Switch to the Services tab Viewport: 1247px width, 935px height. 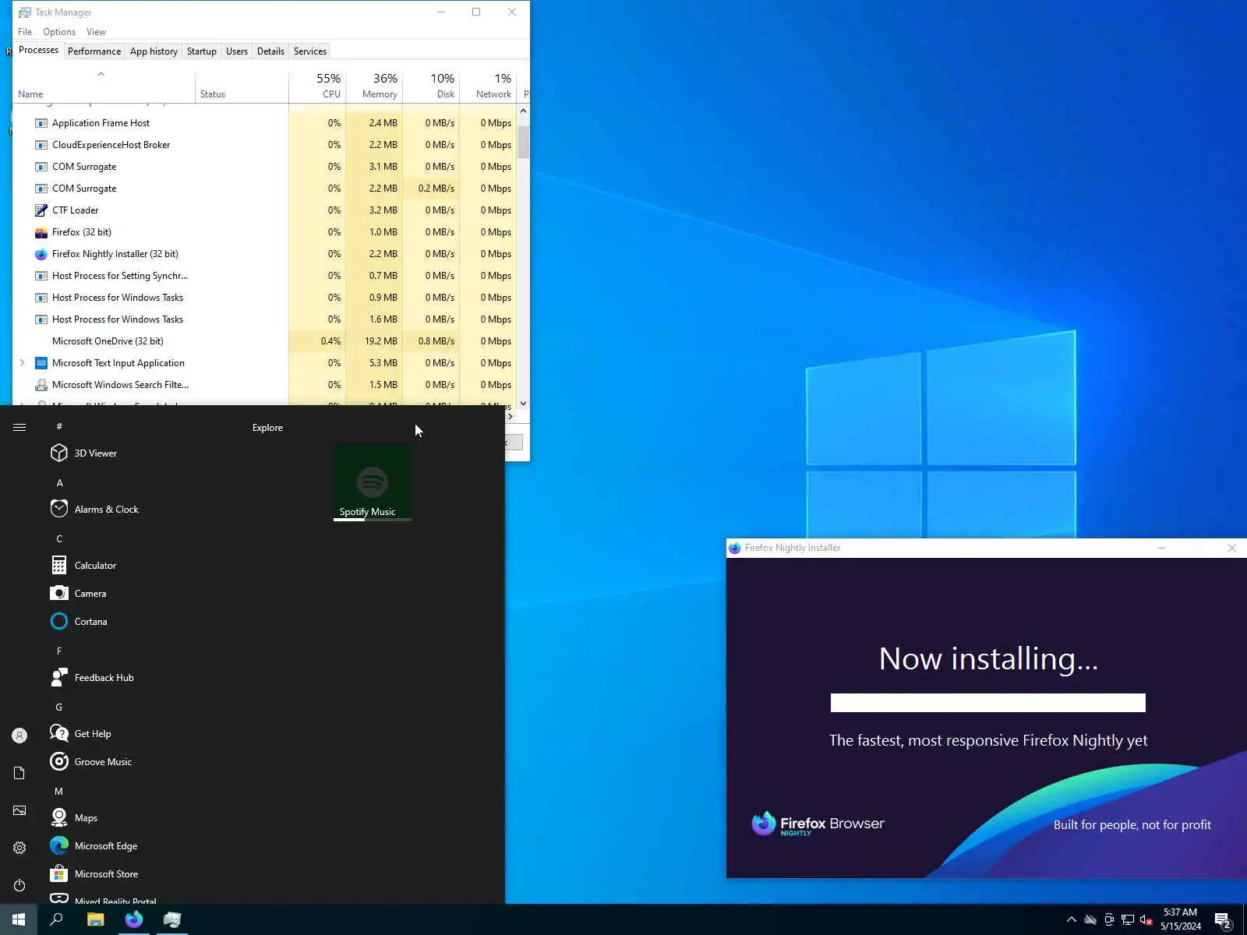click(310, 51)
